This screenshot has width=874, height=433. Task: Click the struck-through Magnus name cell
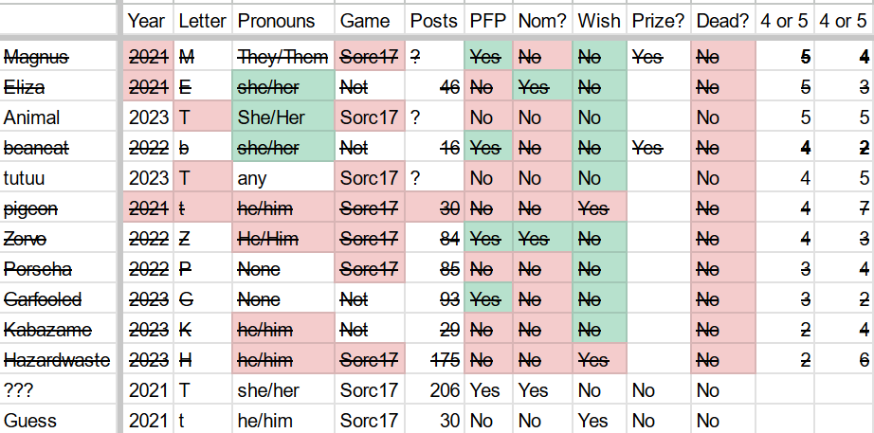pyautogui.click(x=58, y=56)
